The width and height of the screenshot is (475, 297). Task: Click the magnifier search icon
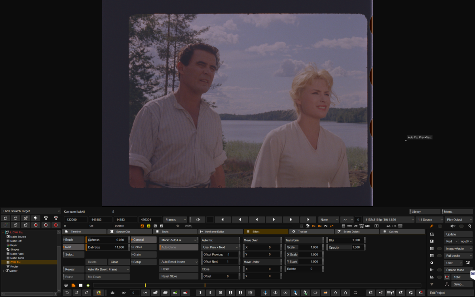(x=469, y=226)
